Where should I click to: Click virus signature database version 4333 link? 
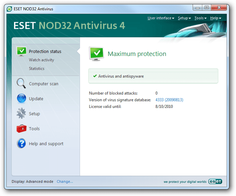[x=169, y=100]
